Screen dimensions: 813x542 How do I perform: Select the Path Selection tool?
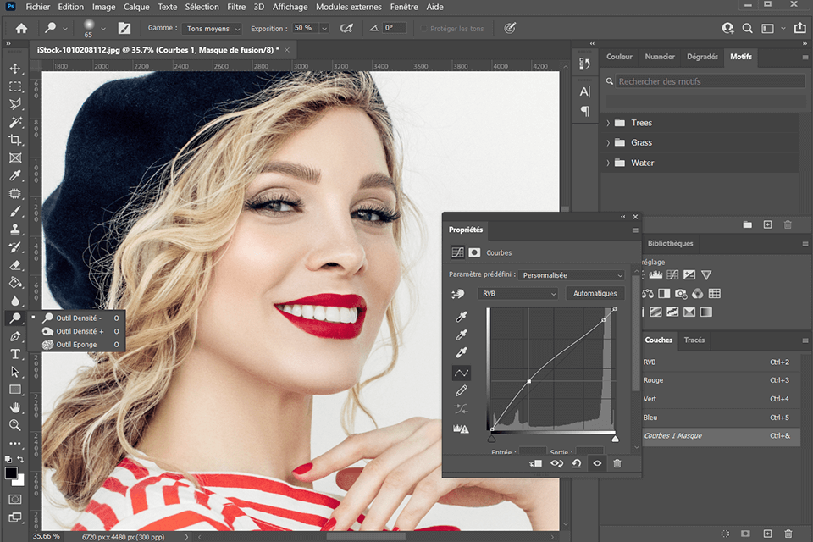15,372
